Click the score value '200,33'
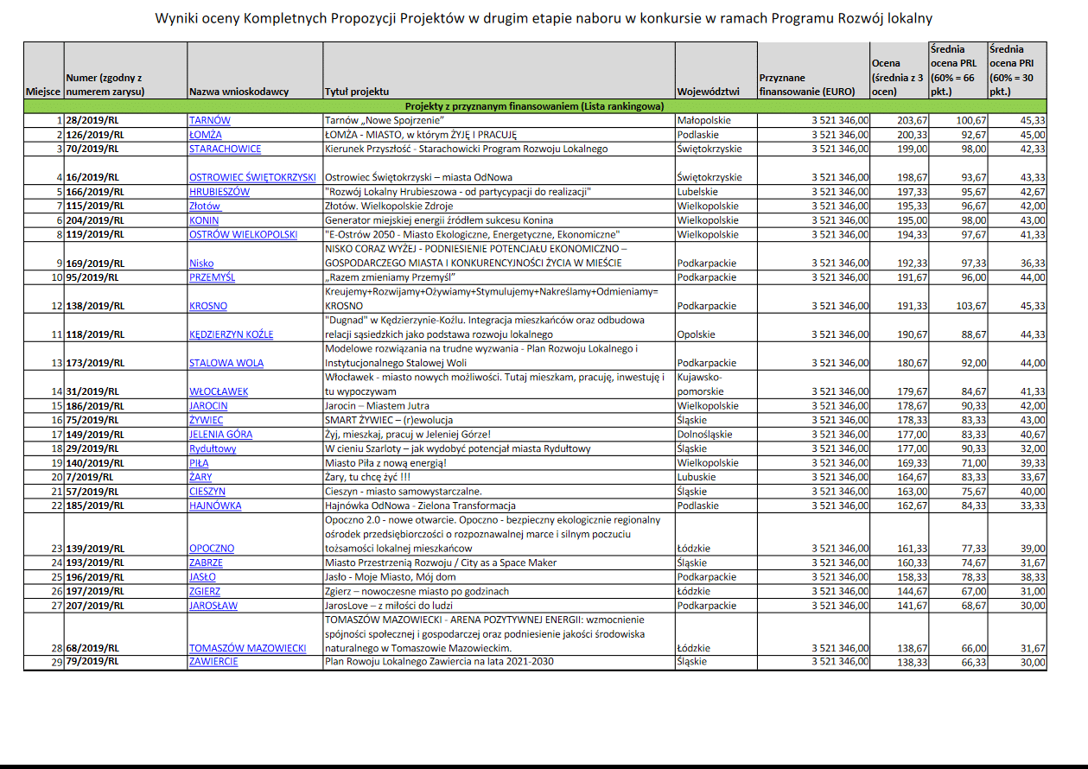1088x769 pixels. pos(913,135)
